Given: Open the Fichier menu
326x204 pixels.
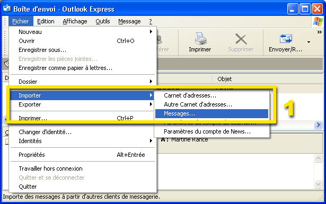Looking at the screenshot, I should (x=21, y=21).
